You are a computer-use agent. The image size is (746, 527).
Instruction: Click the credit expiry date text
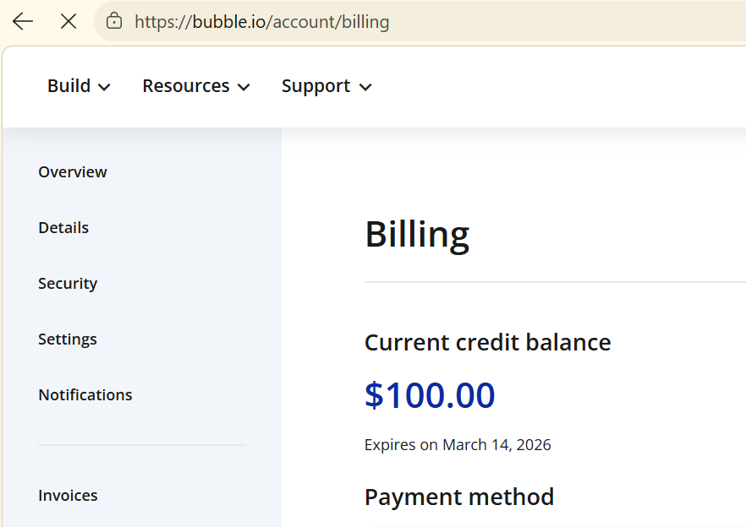pyautogui.click(x=458, y=445)
